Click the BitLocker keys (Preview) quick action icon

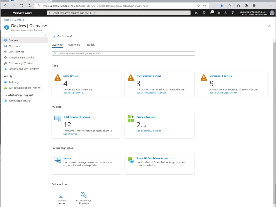tap(83, 195)
